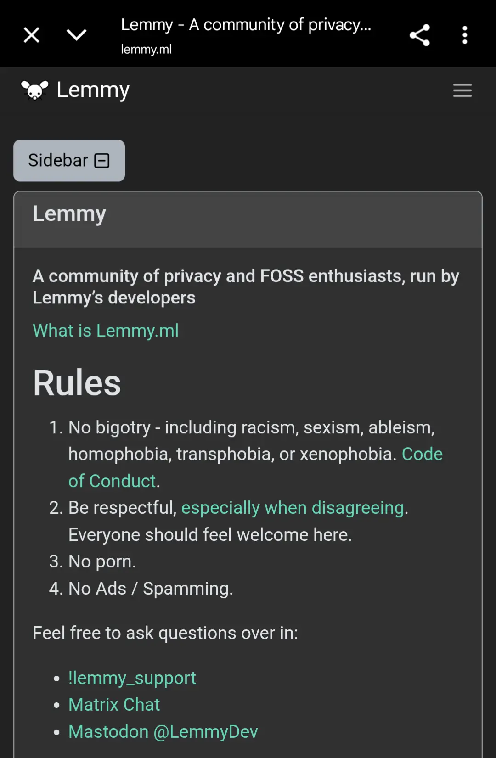
Task: Tap the share icon
Action: point(420,35)
